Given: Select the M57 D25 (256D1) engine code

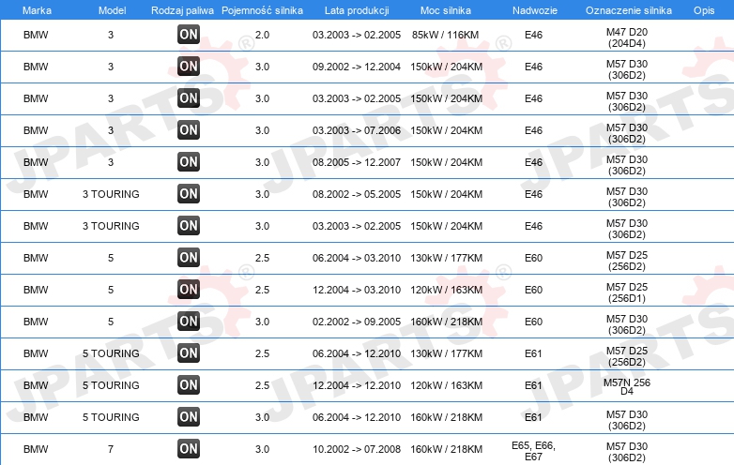Looking at the screenshot, I should 627,292.
